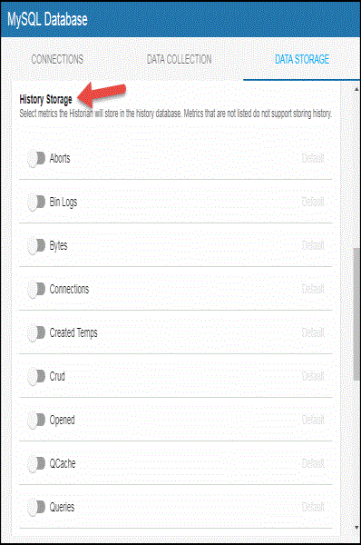Click the vertical scrollbar thumb

tap(356, 314)
